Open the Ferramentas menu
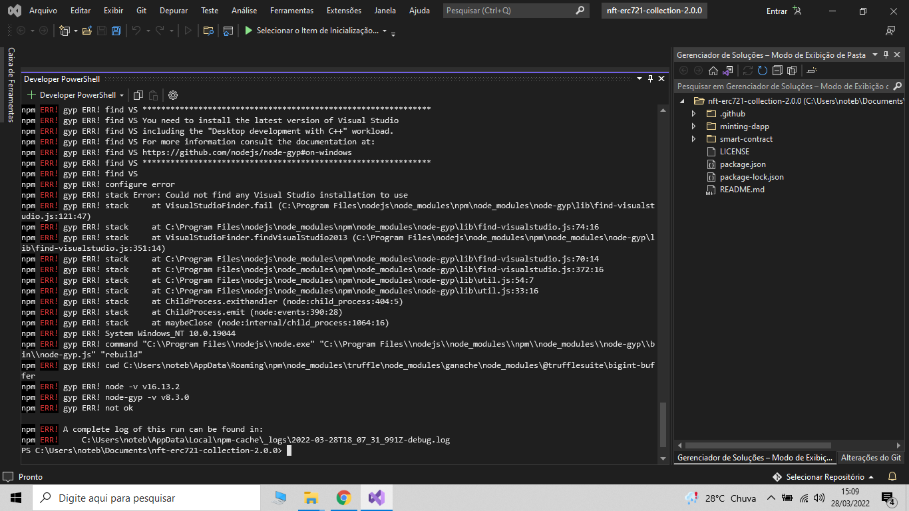 point(291,11)
